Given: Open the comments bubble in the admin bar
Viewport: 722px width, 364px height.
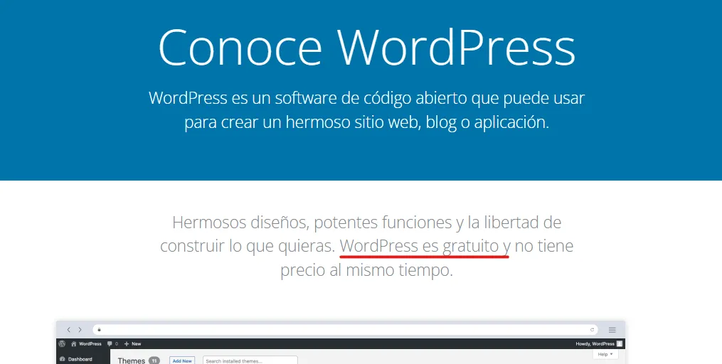Looking at the screenshot, I should pos(112,344).
